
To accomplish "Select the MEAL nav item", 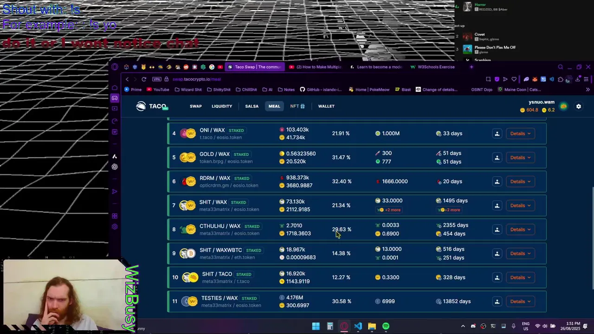I will tap(274, 106).
